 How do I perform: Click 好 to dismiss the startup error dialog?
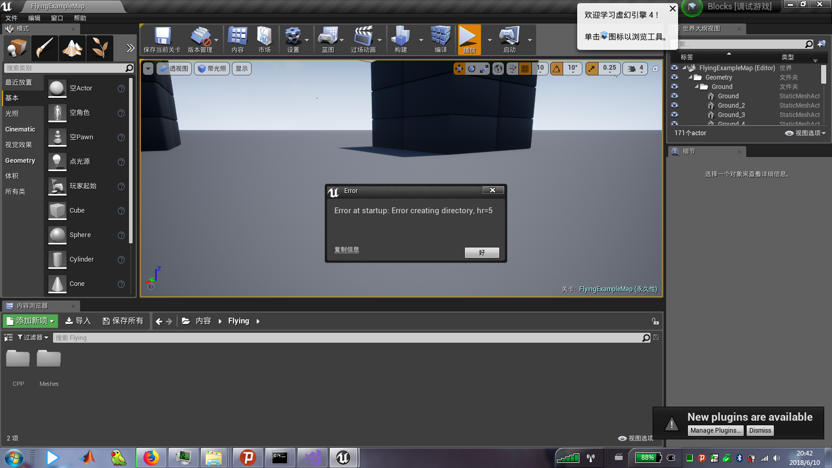pyautogui.click(x=482, y=252)
